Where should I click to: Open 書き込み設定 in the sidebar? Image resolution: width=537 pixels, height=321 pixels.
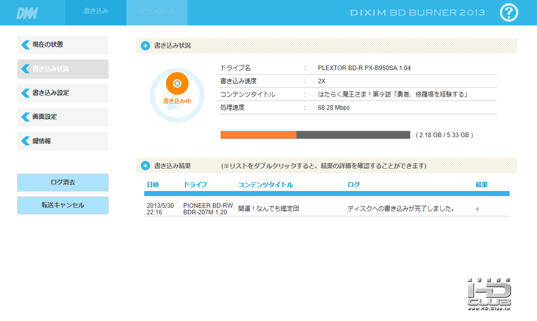[x=63, y=93]
